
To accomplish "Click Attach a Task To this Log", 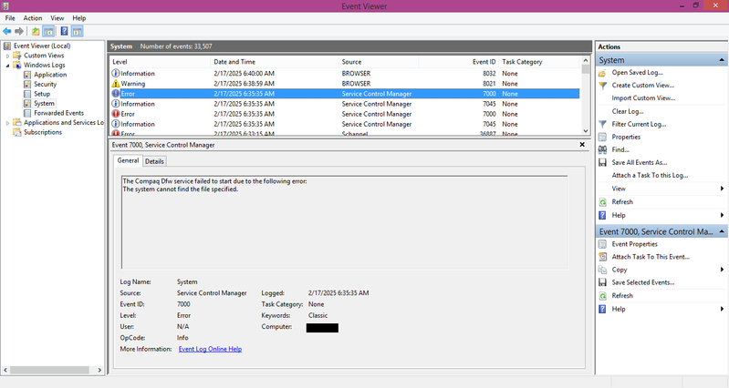I will [650, 176].
